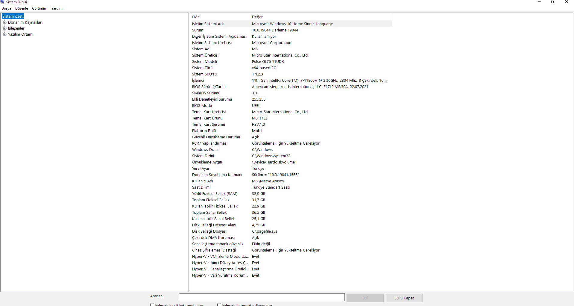Select the Temel Kart Ürünü row
Viewport: 574px width, 306px height.
click(291, 118)
